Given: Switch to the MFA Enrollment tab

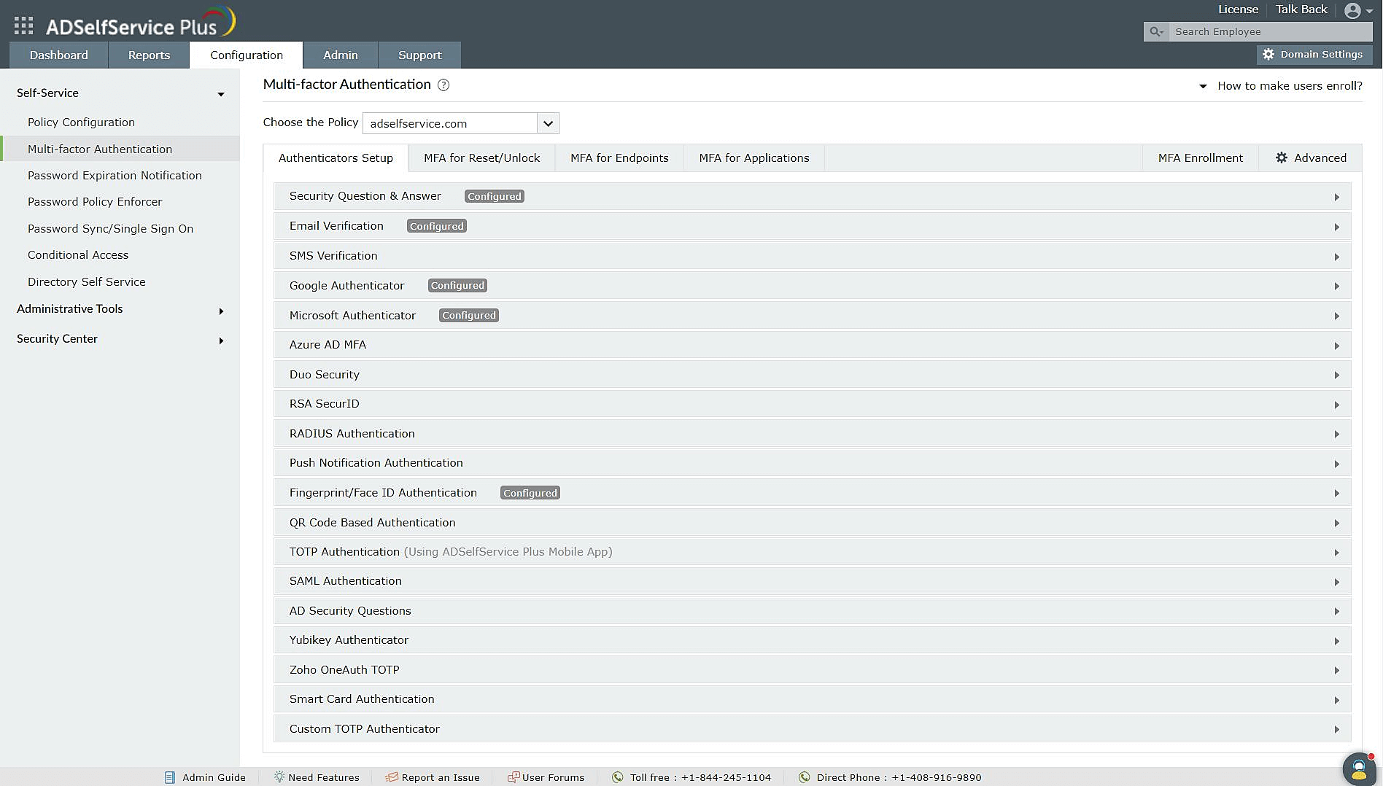Looking at the screenshot, I should pos(1199,157).
